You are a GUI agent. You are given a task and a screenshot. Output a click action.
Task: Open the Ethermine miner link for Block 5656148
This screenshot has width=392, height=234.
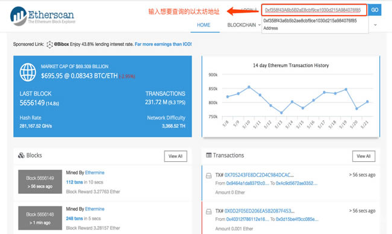pos(95,209)
